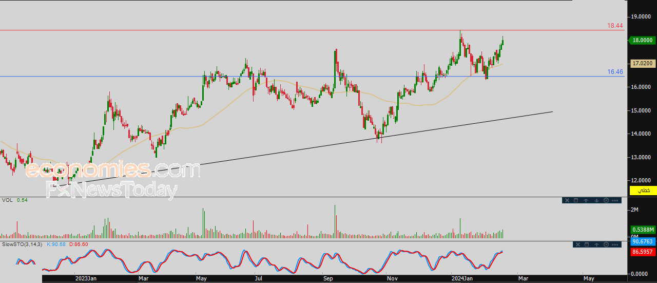Click the 2024Jan date axis label
Viewport: 657px width, 283px height.
click(x=462, y=278)
